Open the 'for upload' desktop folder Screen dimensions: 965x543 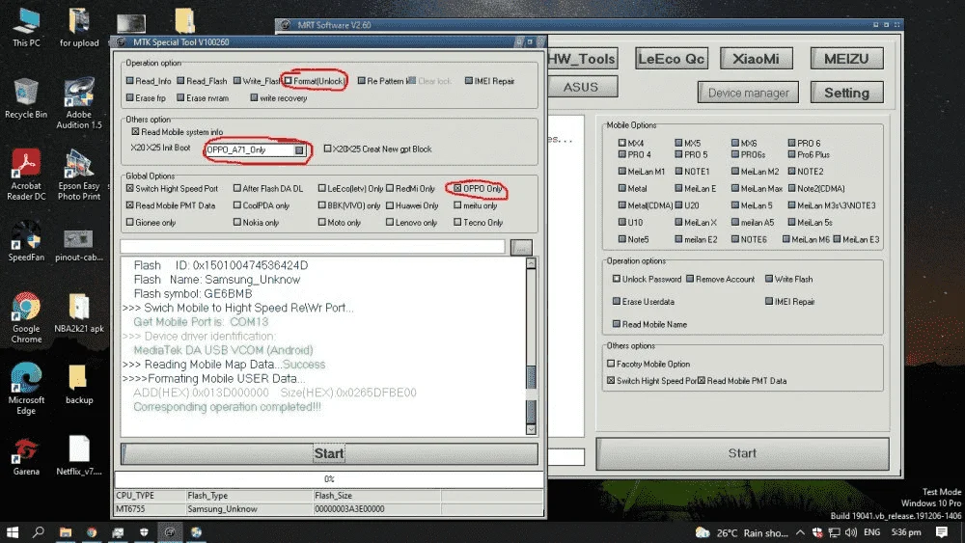79,28
